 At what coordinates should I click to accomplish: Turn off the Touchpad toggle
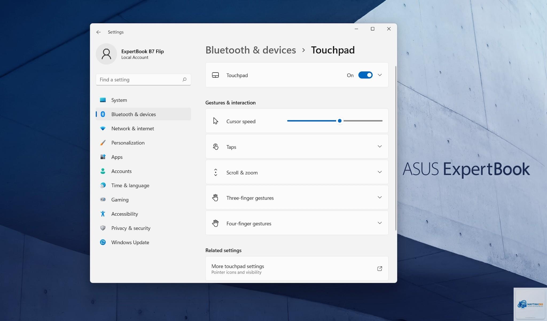click(365, 75)
